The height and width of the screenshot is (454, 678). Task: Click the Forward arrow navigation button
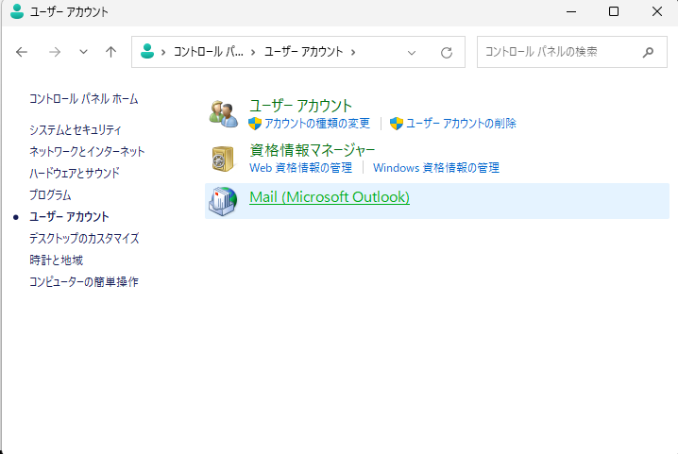point(54,52)
